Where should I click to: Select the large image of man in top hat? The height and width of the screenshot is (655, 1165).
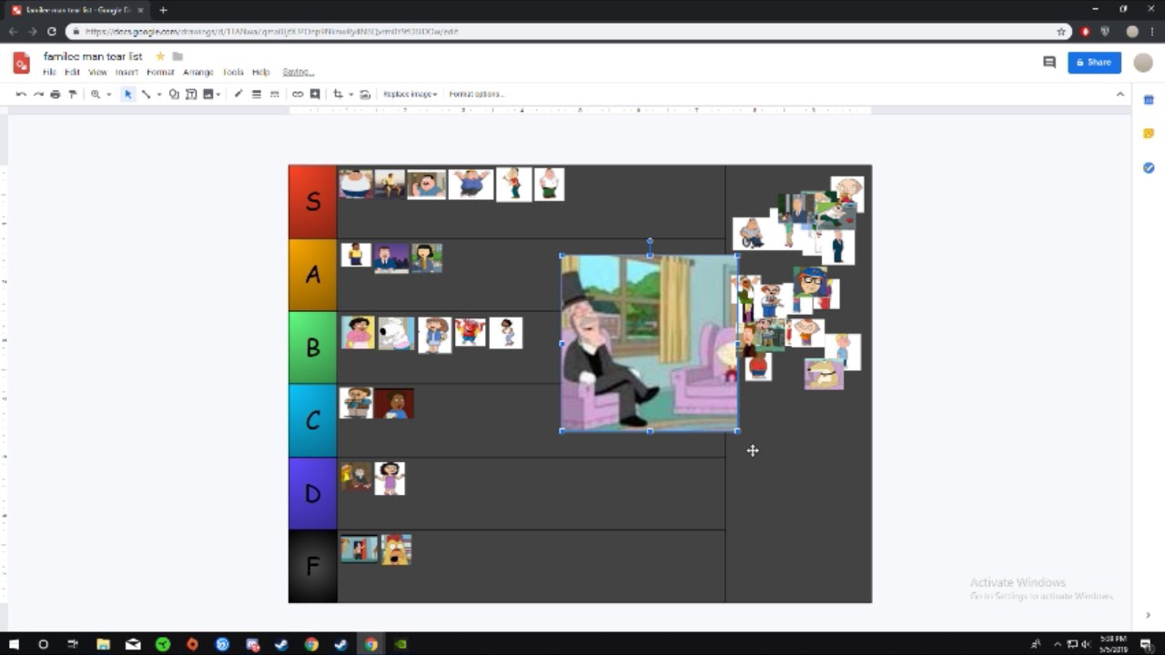pos(649,343)
